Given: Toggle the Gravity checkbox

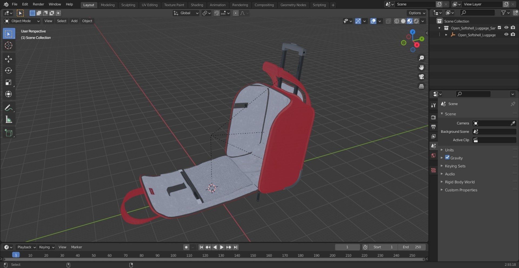Looking at the screenshot, I should pos(447,157).
